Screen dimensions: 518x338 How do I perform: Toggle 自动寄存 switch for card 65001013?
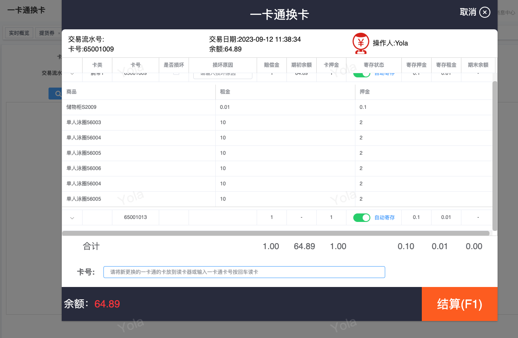point(362,218)
